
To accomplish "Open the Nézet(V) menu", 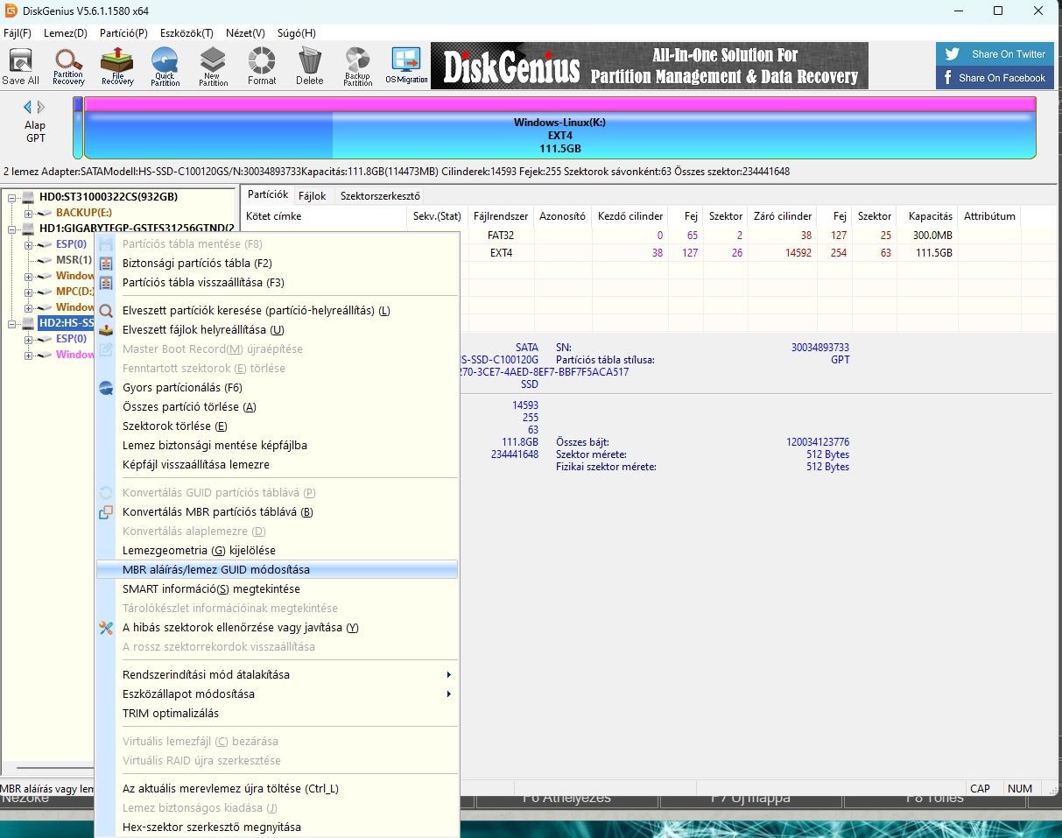I will (245, 33).
